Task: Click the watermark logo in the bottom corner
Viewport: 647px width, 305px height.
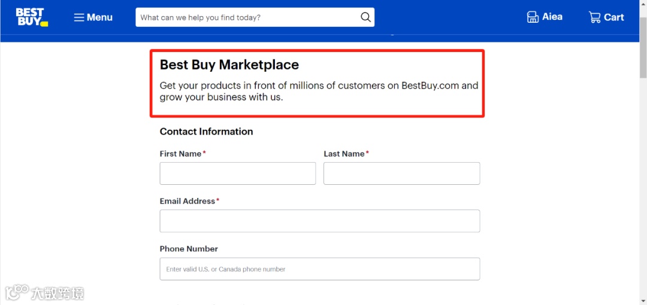Action: point(18,292)
